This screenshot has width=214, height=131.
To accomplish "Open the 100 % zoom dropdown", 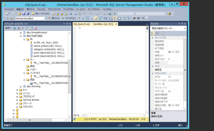I will coord(83,115).
